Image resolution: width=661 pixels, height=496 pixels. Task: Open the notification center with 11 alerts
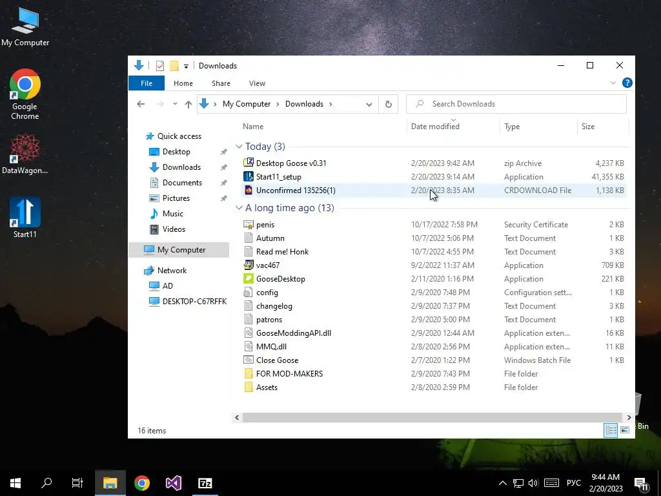point(641,483)
